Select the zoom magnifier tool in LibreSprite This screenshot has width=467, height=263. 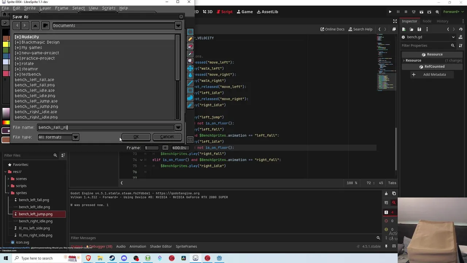point(190,61)
